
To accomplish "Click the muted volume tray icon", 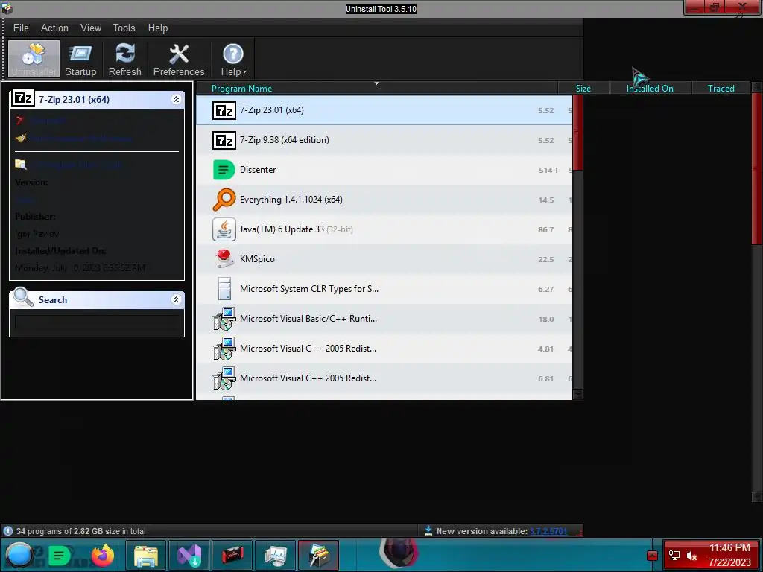I will [692, 555].
